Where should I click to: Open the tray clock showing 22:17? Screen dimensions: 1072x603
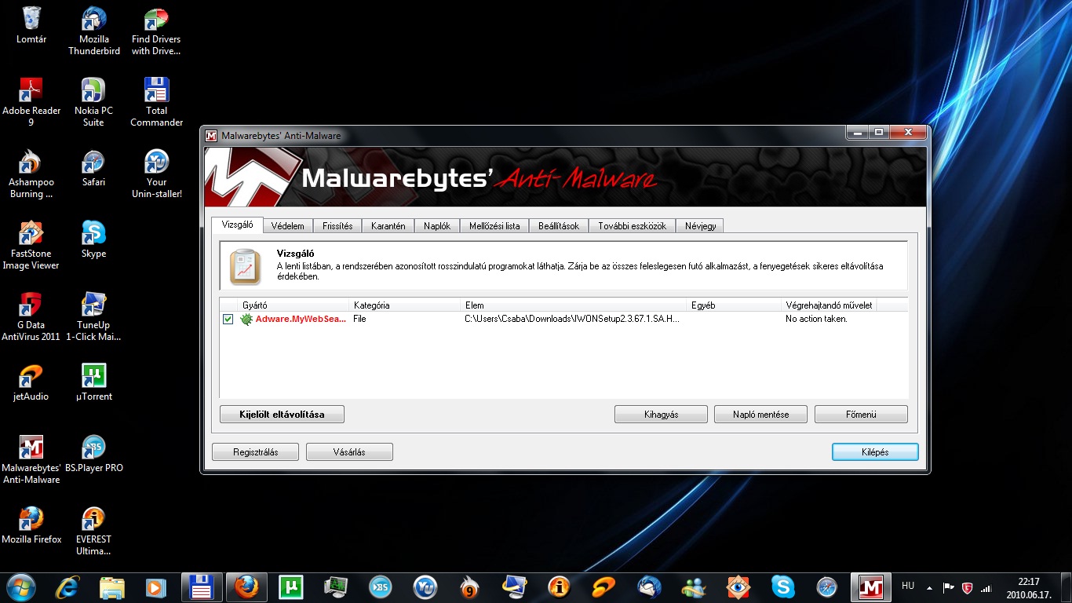1028,587
